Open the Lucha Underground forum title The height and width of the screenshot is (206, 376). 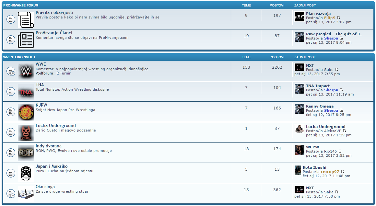pyautogui.click(x=56, y=126)
